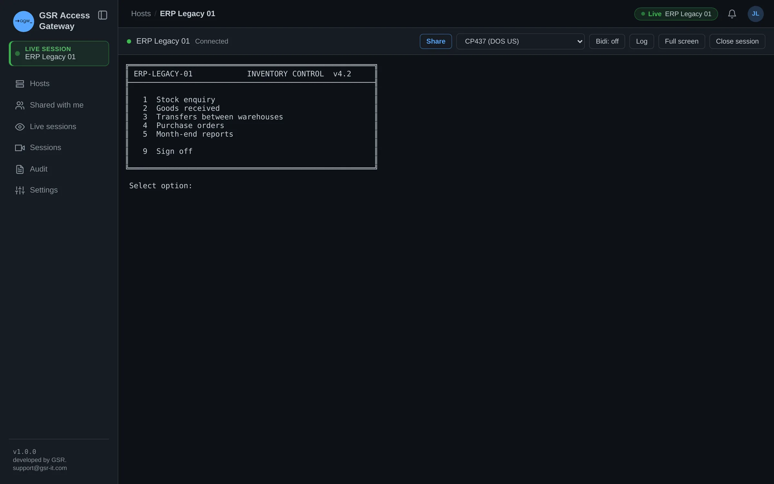Click the green connection status dot
Image resolution: width=774 pixels, height=484 pixels.
point(129,41)
